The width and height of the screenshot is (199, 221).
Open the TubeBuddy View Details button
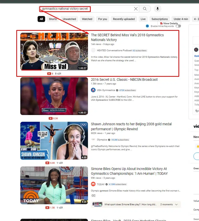tap(169, 23)
